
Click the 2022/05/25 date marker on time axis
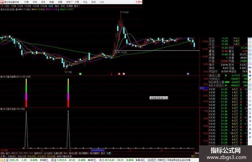[x=98, y=150]
